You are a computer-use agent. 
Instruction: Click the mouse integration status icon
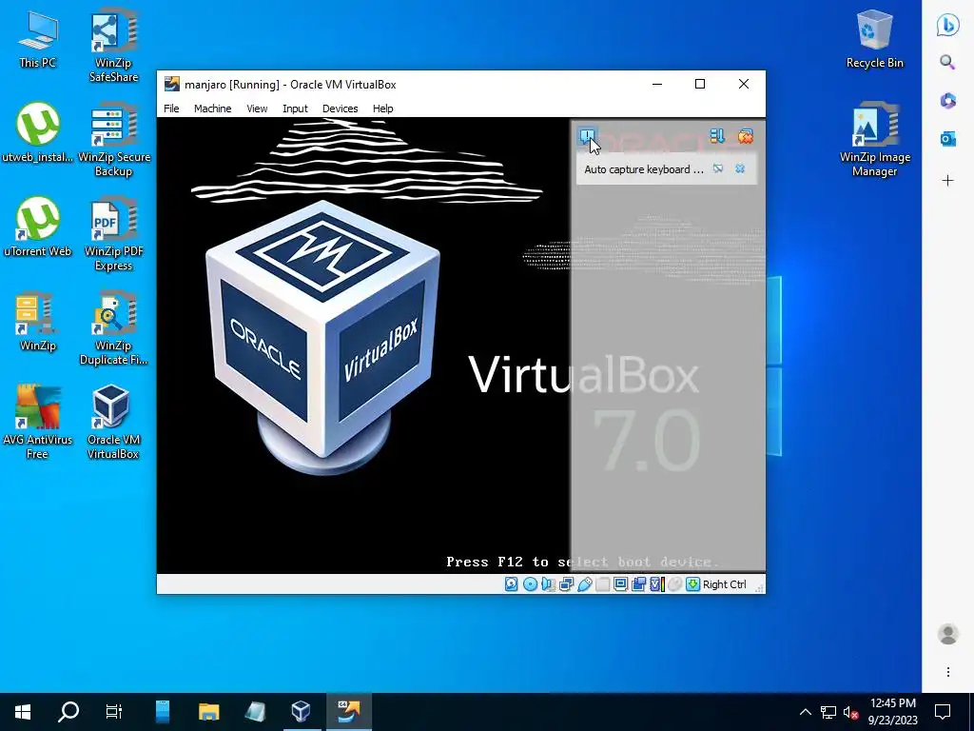point(674,584)
